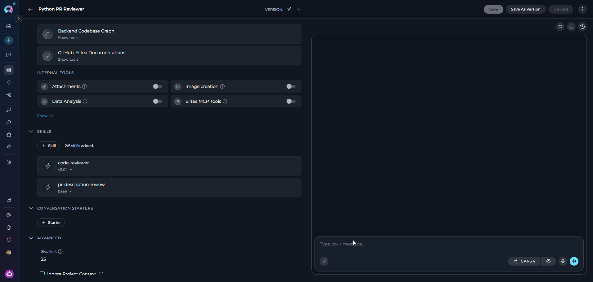Collapse the CONVERSATION STARTERS section
Screen dimensions: 593x282
(x=31, y=208)
